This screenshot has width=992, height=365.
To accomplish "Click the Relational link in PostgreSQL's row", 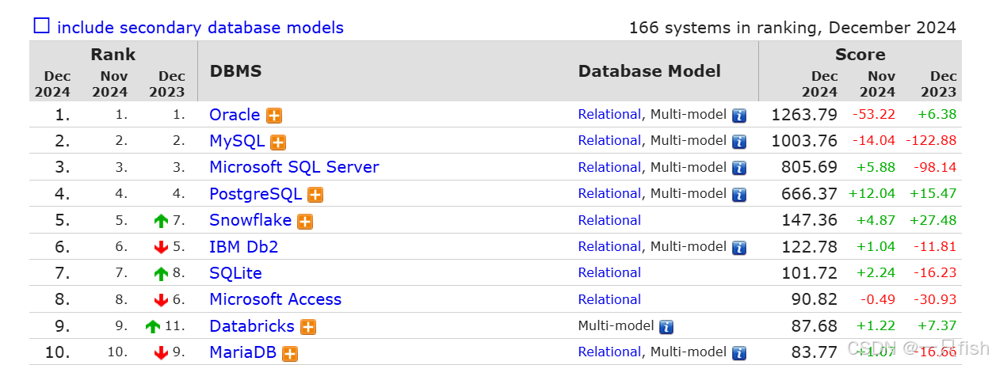I will 609,193.
